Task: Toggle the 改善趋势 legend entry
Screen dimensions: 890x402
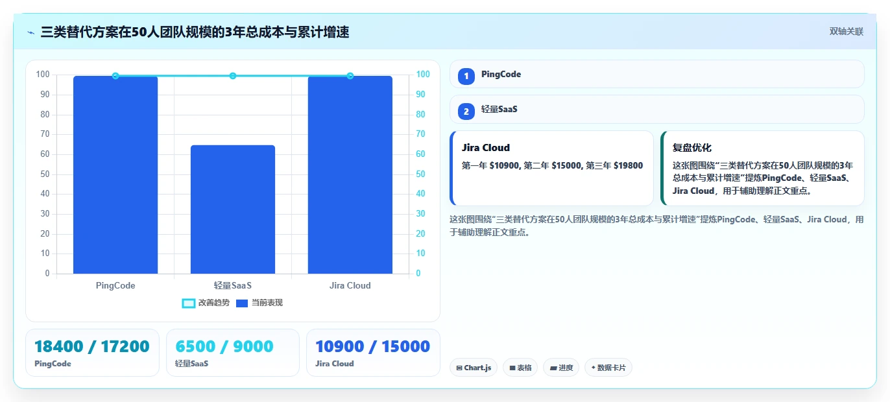Action: tap(206, 303)
